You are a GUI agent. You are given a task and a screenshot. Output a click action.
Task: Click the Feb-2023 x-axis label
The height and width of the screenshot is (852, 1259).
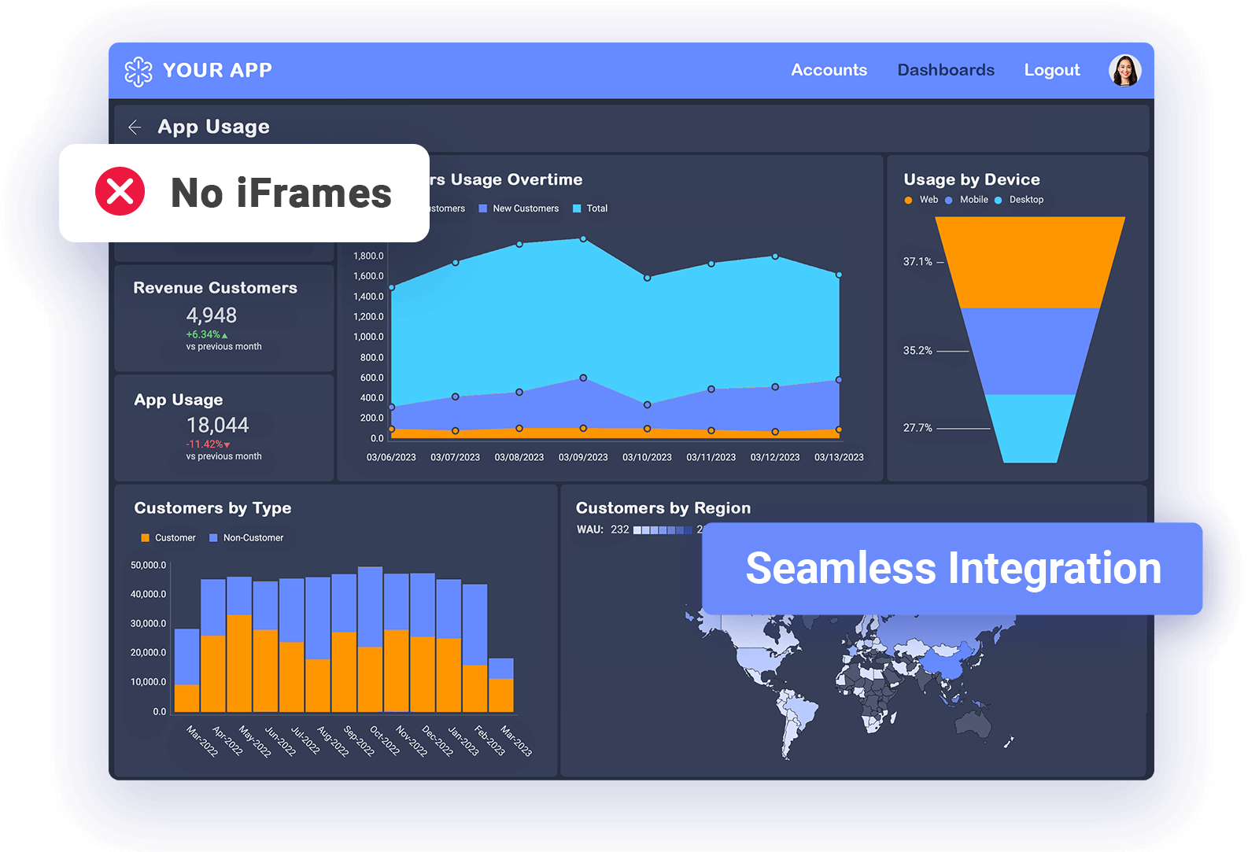489,740
